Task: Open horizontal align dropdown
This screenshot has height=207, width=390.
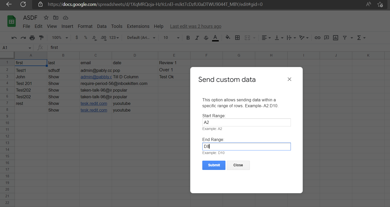Action: tap(266, 38)
